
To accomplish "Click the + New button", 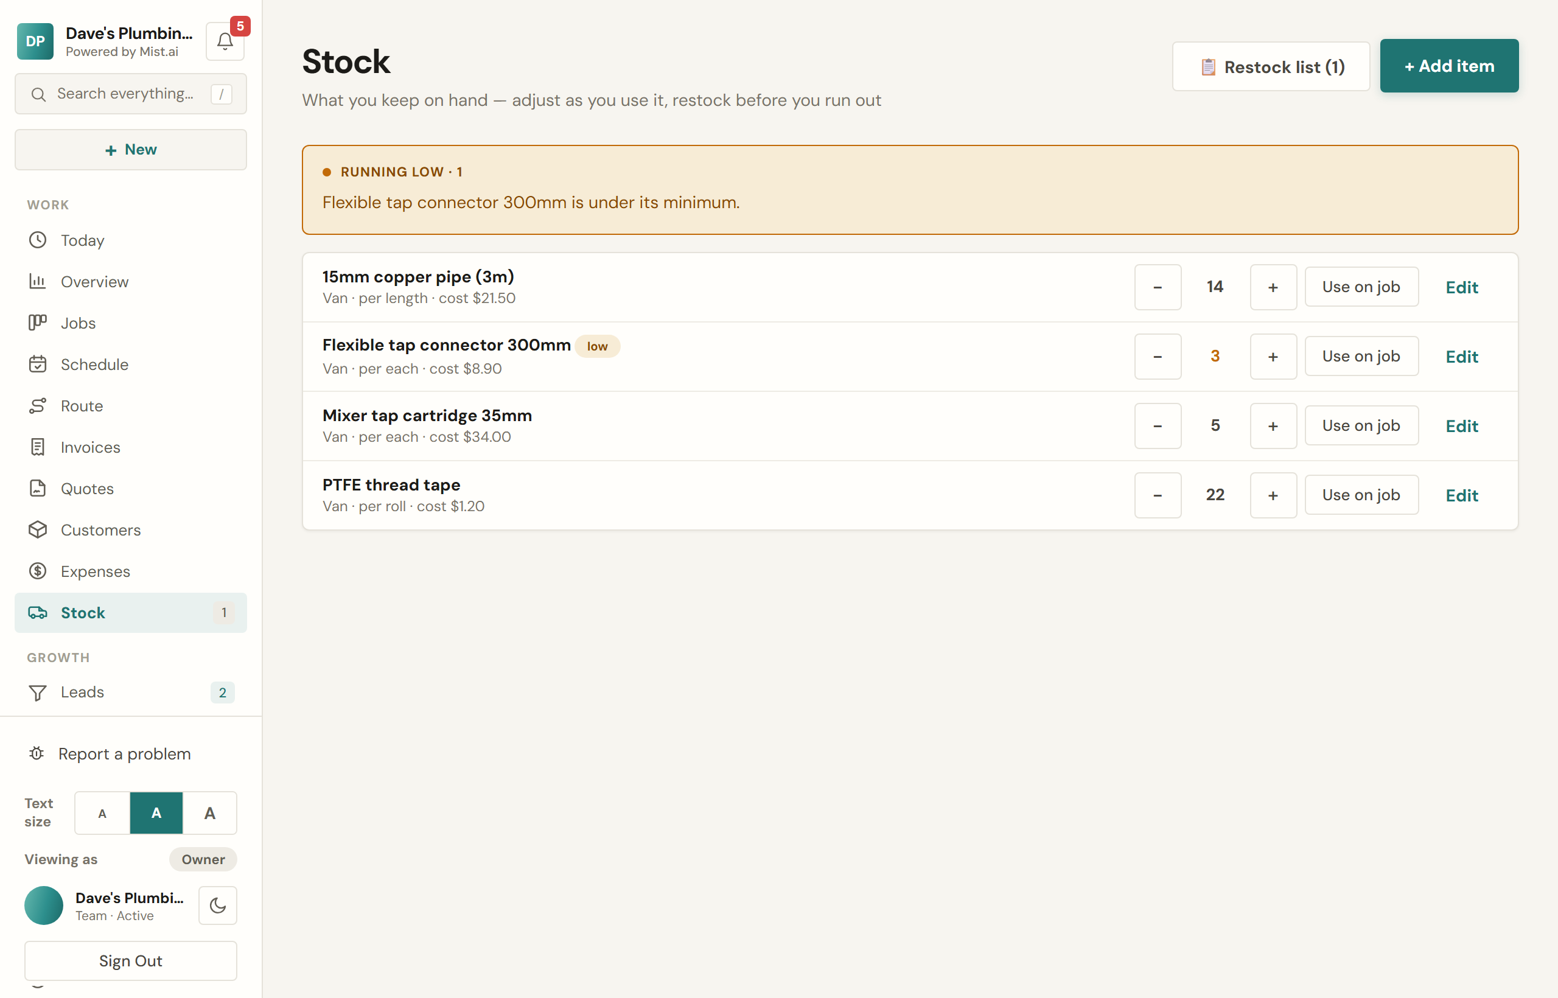I will (131, 150).
